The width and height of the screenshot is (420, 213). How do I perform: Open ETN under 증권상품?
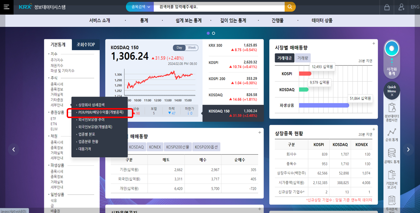click(53, 124)
